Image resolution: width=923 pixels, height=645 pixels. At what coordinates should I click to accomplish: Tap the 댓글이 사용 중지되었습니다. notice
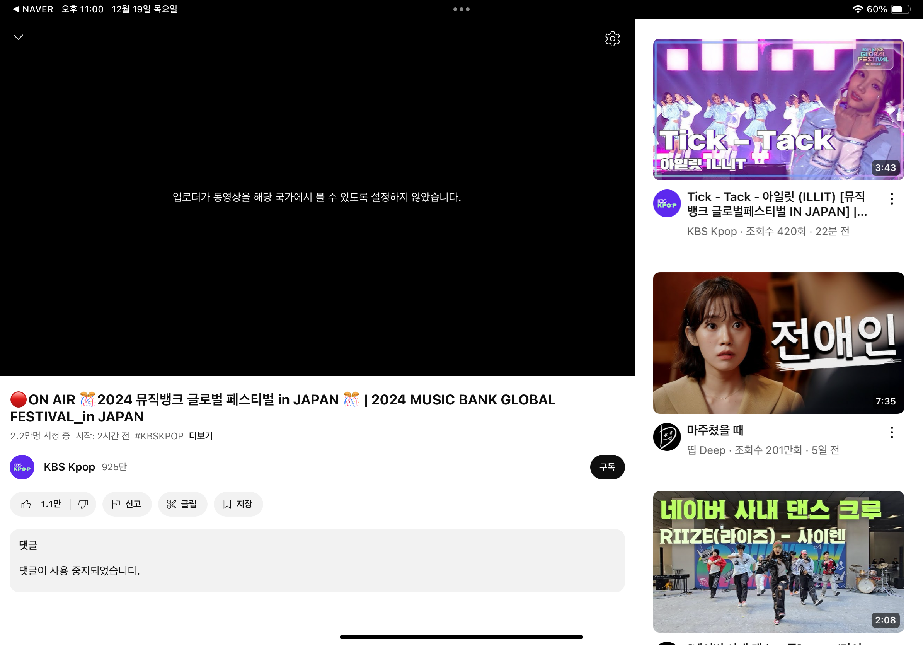[x=80, y=571]
